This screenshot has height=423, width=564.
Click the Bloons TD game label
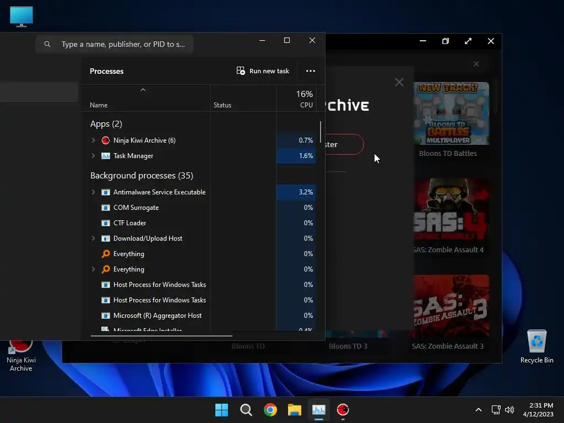coord(248,346)
